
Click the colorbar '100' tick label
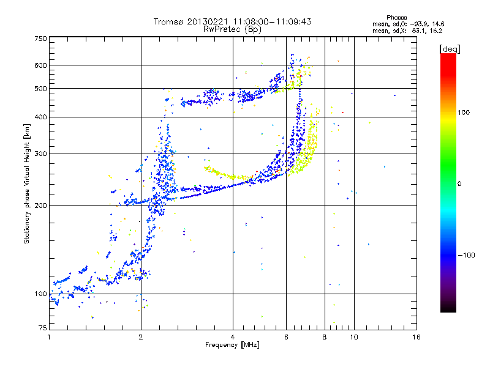coord(464,113)
